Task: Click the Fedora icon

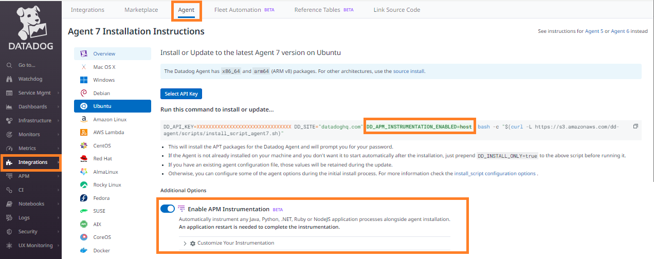Action: [83, 198]
